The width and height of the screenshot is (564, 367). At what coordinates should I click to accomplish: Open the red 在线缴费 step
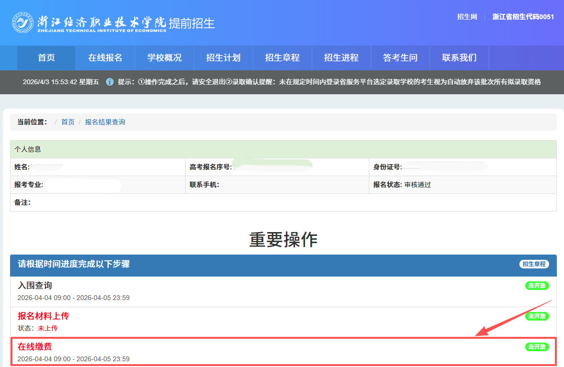click(x=35, y=347)
